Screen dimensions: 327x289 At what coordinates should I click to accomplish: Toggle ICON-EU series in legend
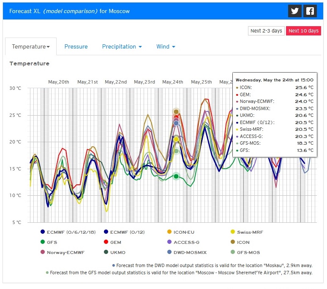tap(180, 232)
